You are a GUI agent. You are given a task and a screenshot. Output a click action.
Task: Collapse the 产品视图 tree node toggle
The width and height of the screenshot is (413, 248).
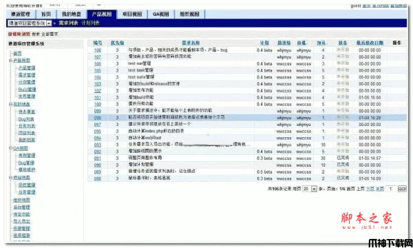click(x=11, y=61)
